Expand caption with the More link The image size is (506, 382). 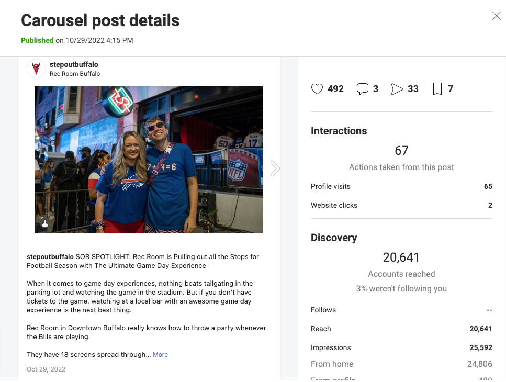(161, 355)
